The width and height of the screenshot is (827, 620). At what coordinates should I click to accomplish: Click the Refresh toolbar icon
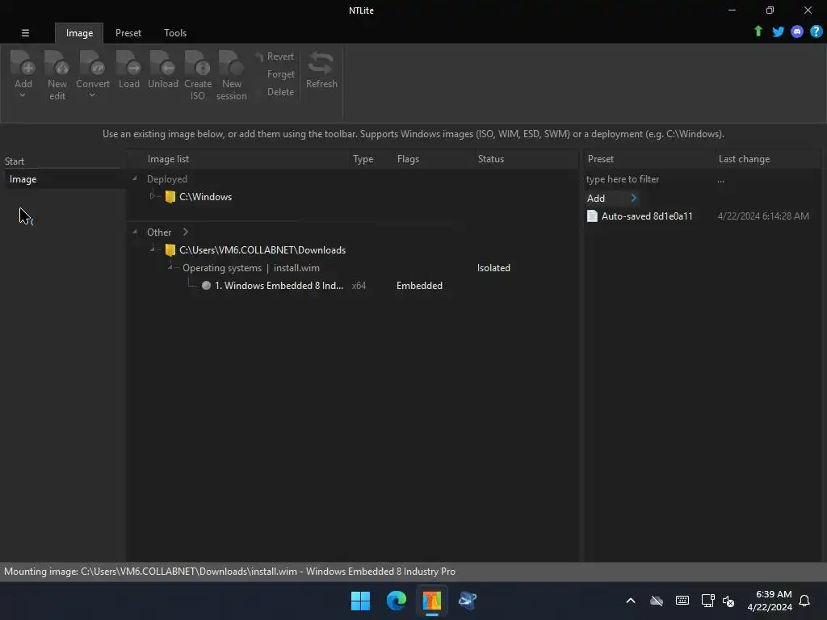[321, 63]
